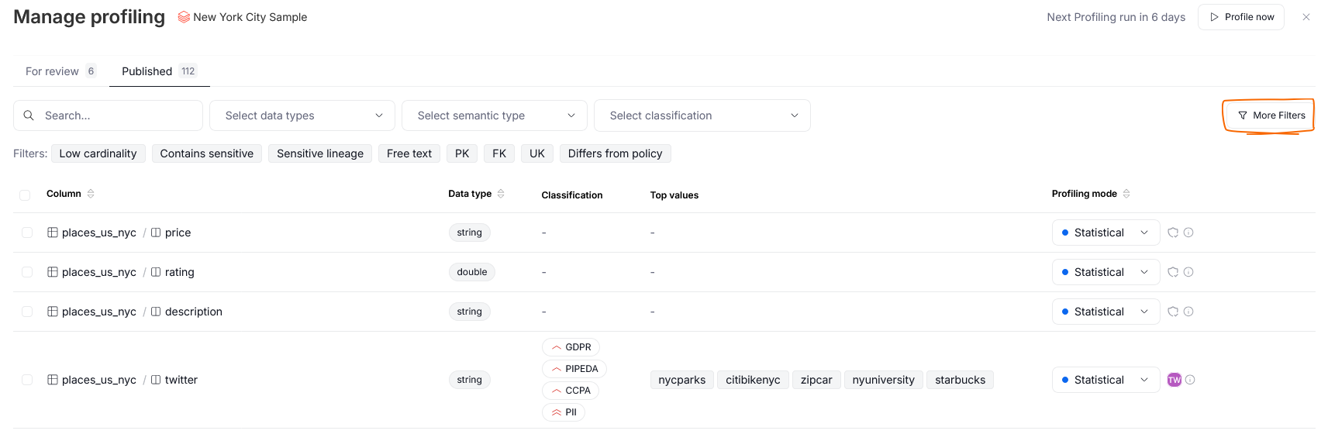The width and height of the screenshot is (1328, 434).
Task: Toggle the Free text filter
Action: 409,153
